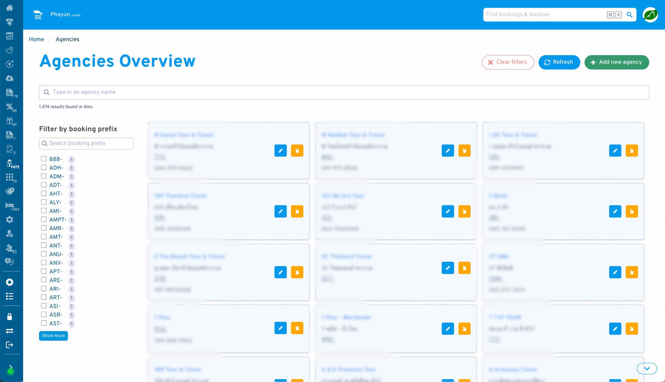Image resolution: width=665 pixels, height=382 pixels.
Task: Check the ADH- booking prefix filter
Action: point(43,168)
